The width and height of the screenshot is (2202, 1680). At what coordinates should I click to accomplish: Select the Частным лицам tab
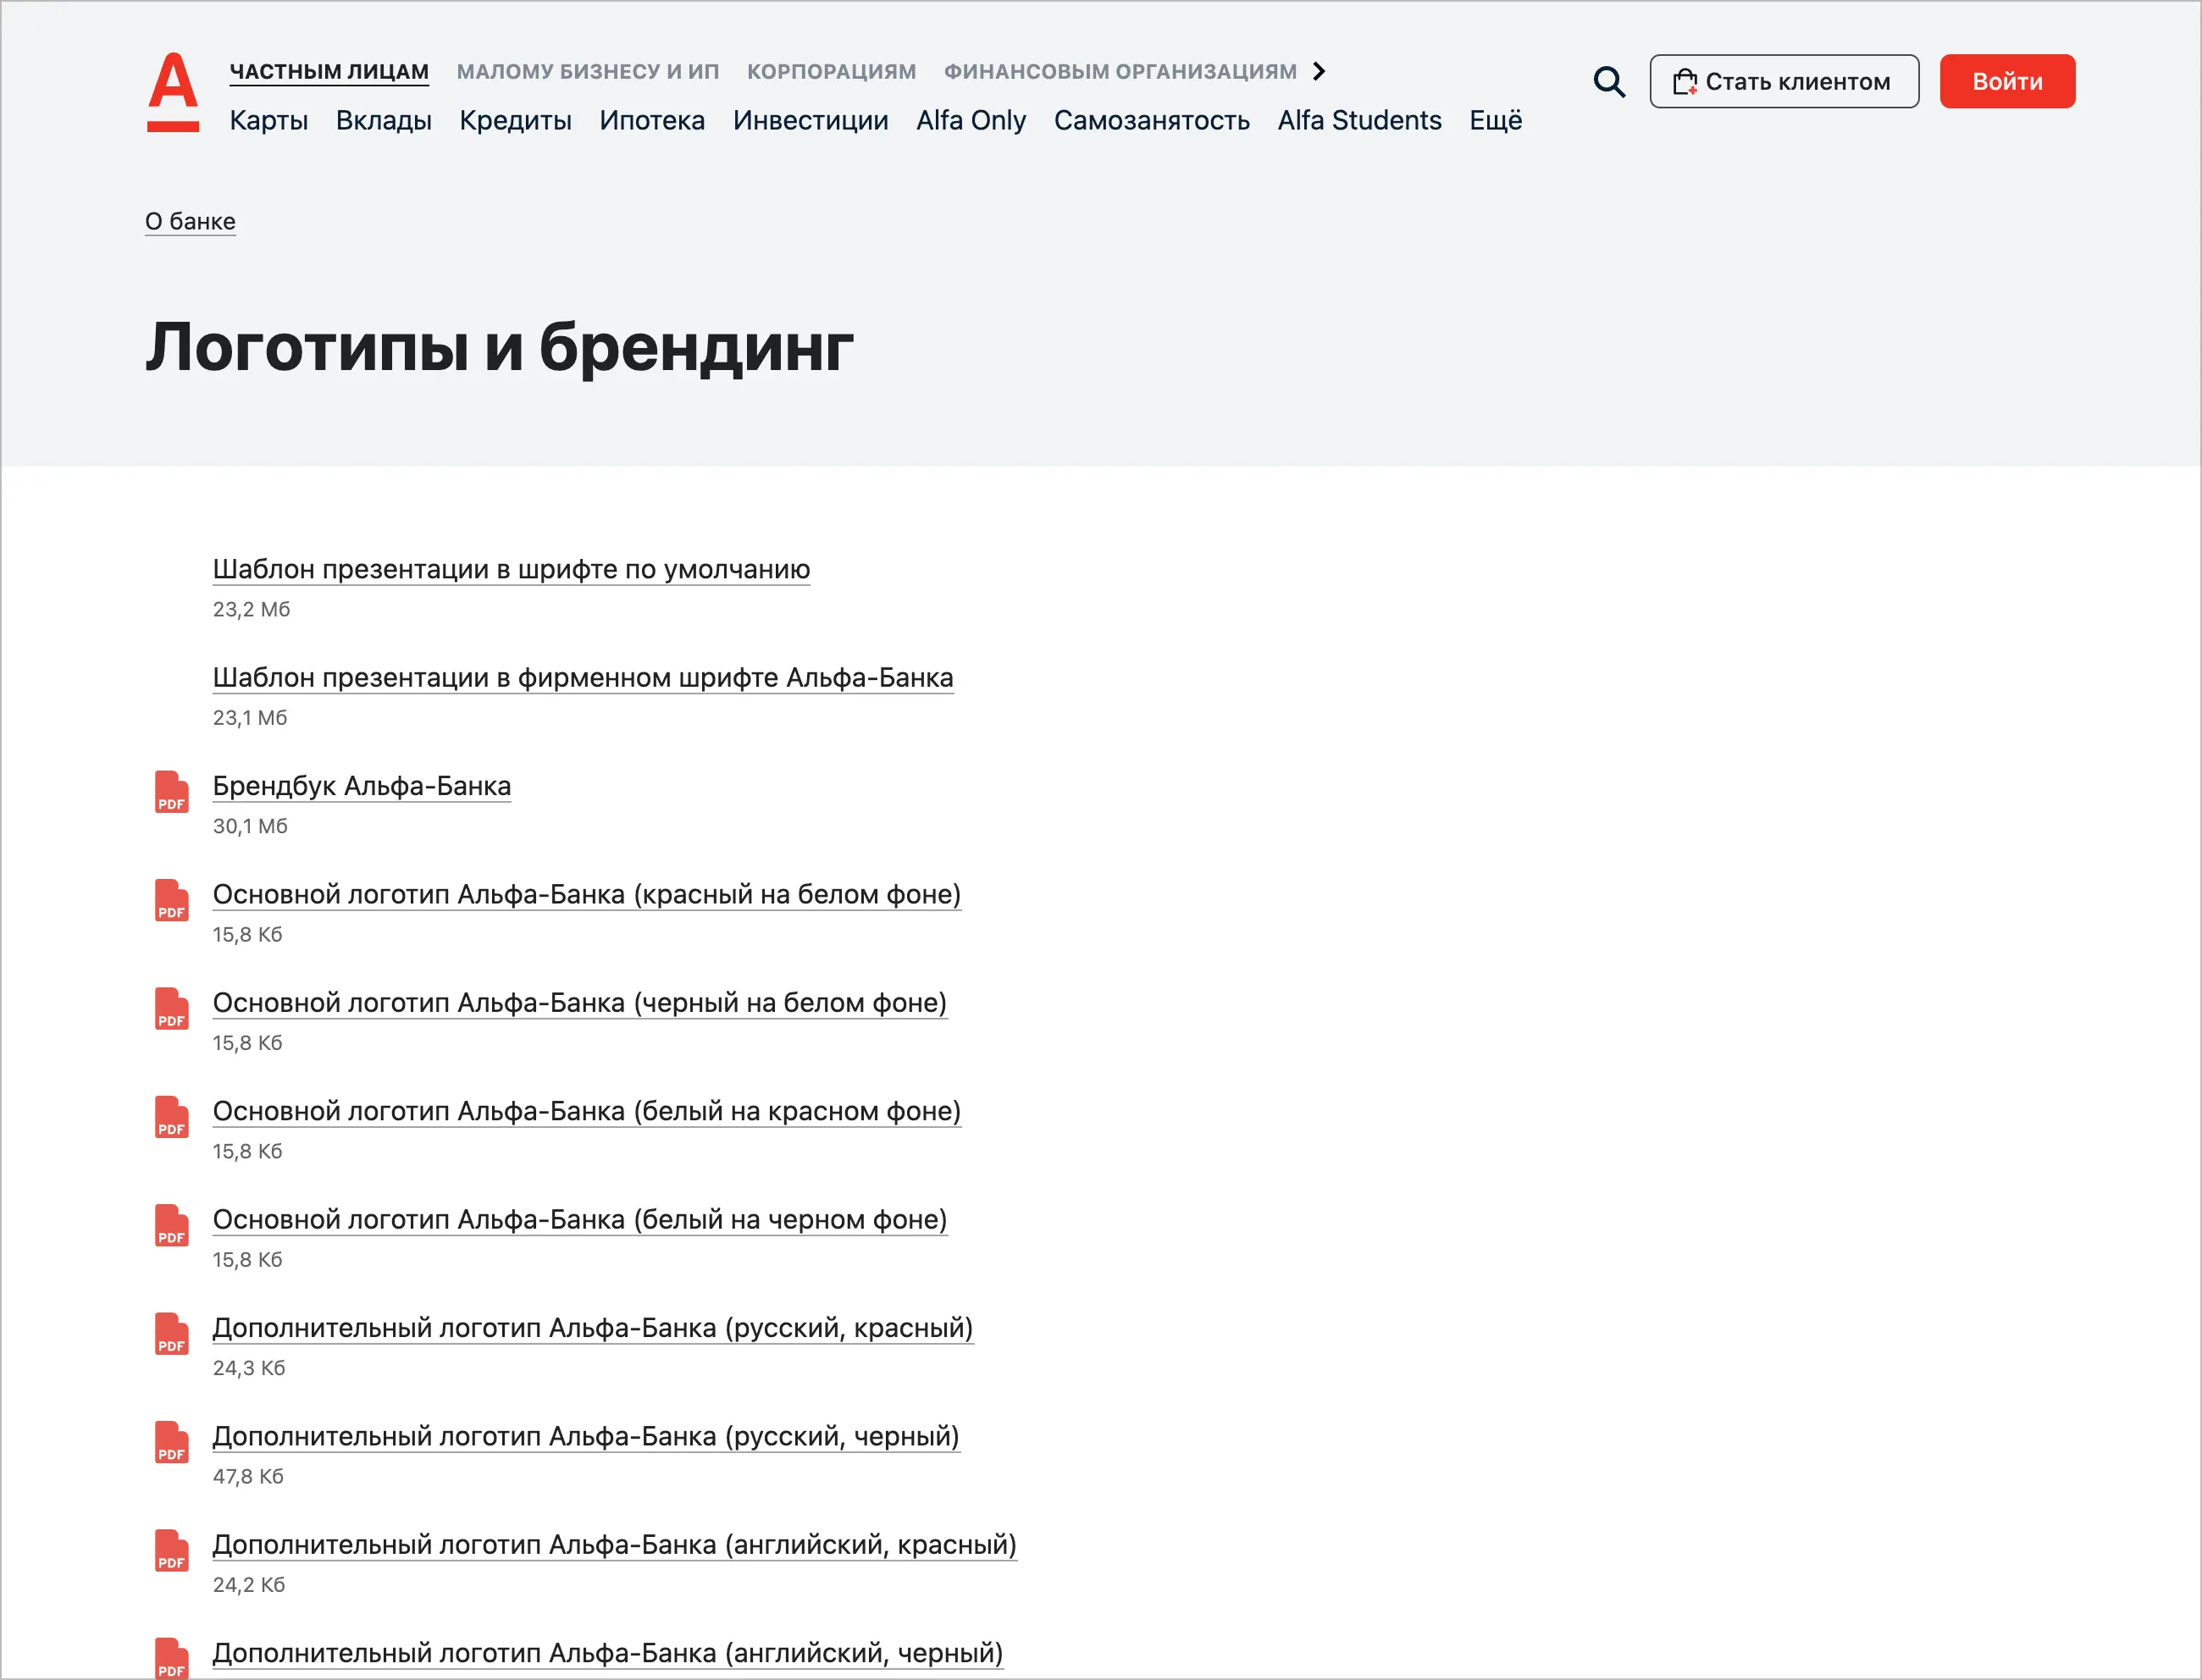(x=329, y=72)
